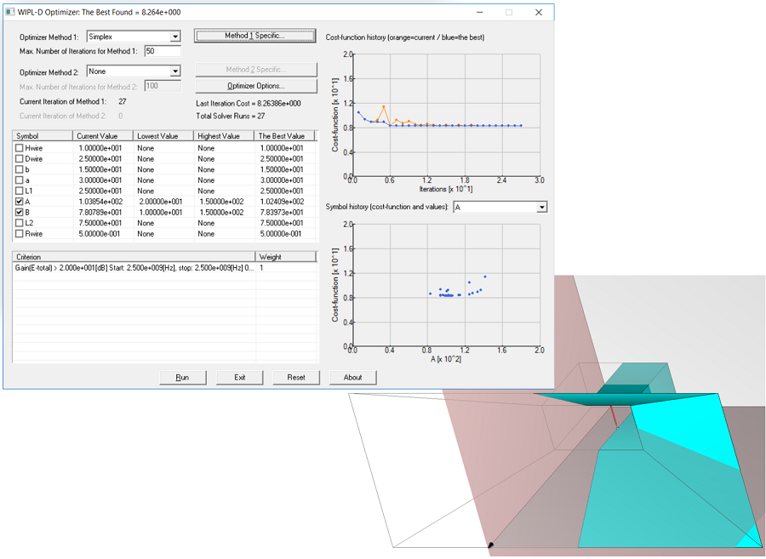Close the WIPL-D Optimizer window
Image resolution: width=766 pixels, height=559 pixels.
pos(538,13)
